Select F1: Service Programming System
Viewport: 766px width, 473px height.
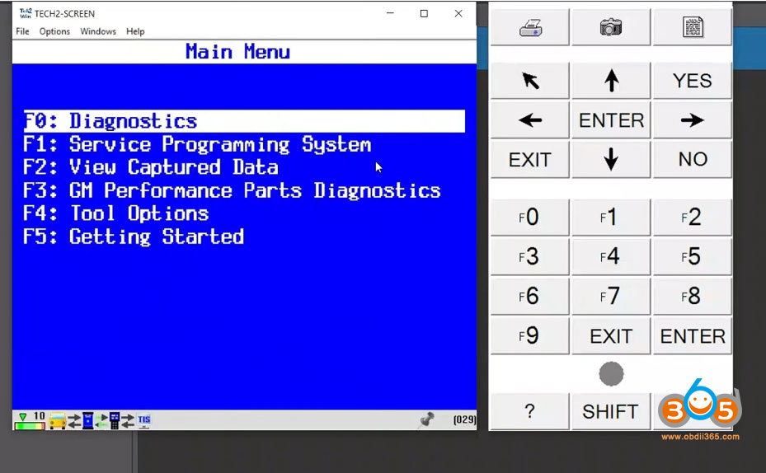(x=197, y=144)
